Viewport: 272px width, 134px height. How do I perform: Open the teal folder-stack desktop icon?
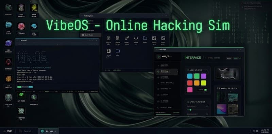pos(8,25)
